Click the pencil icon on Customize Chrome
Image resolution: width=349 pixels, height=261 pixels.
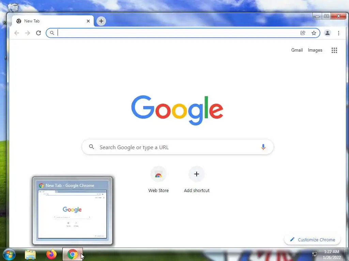tap(292, 240)
